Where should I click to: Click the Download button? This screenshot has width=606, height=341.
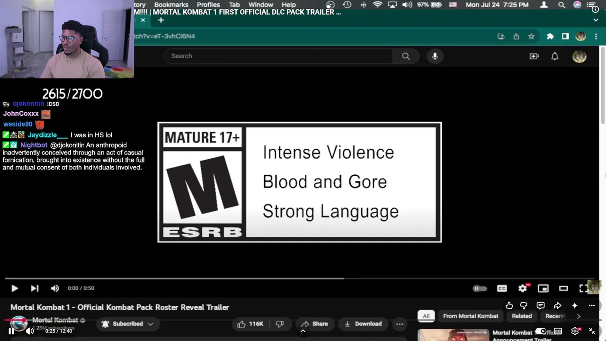(x=363, y=324)
